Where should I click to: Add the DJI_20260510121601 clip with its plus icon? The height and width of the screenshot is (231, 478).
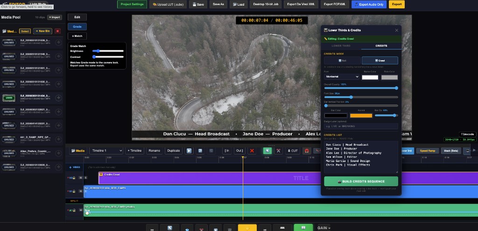[58, 70]
